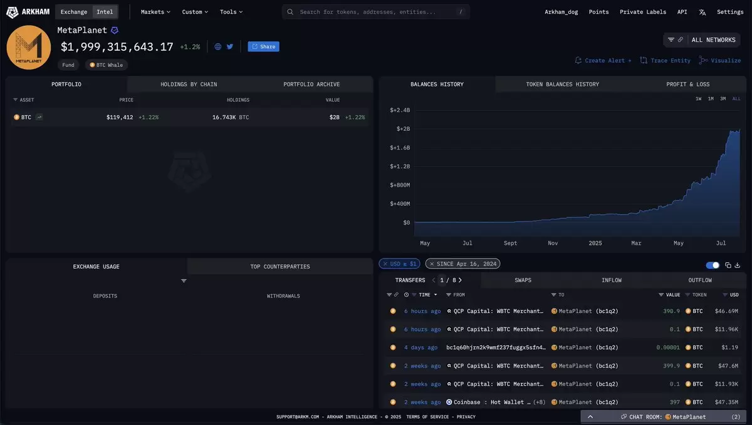
Task: Click Bitcoin icon in first transfer row
Action: 393,311
